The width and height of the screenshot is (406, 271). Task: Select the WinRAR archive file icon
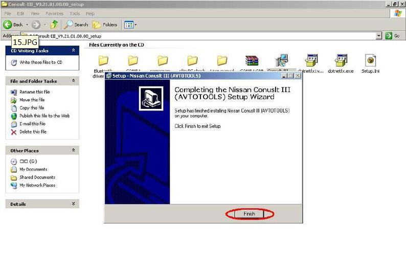point(252,60)
